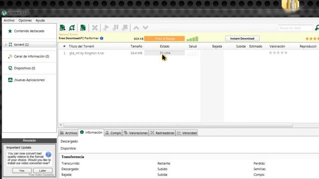Click Yes in the Important Update ad
Viewport: 319px width, 179px height.
(x=22, y=171)
